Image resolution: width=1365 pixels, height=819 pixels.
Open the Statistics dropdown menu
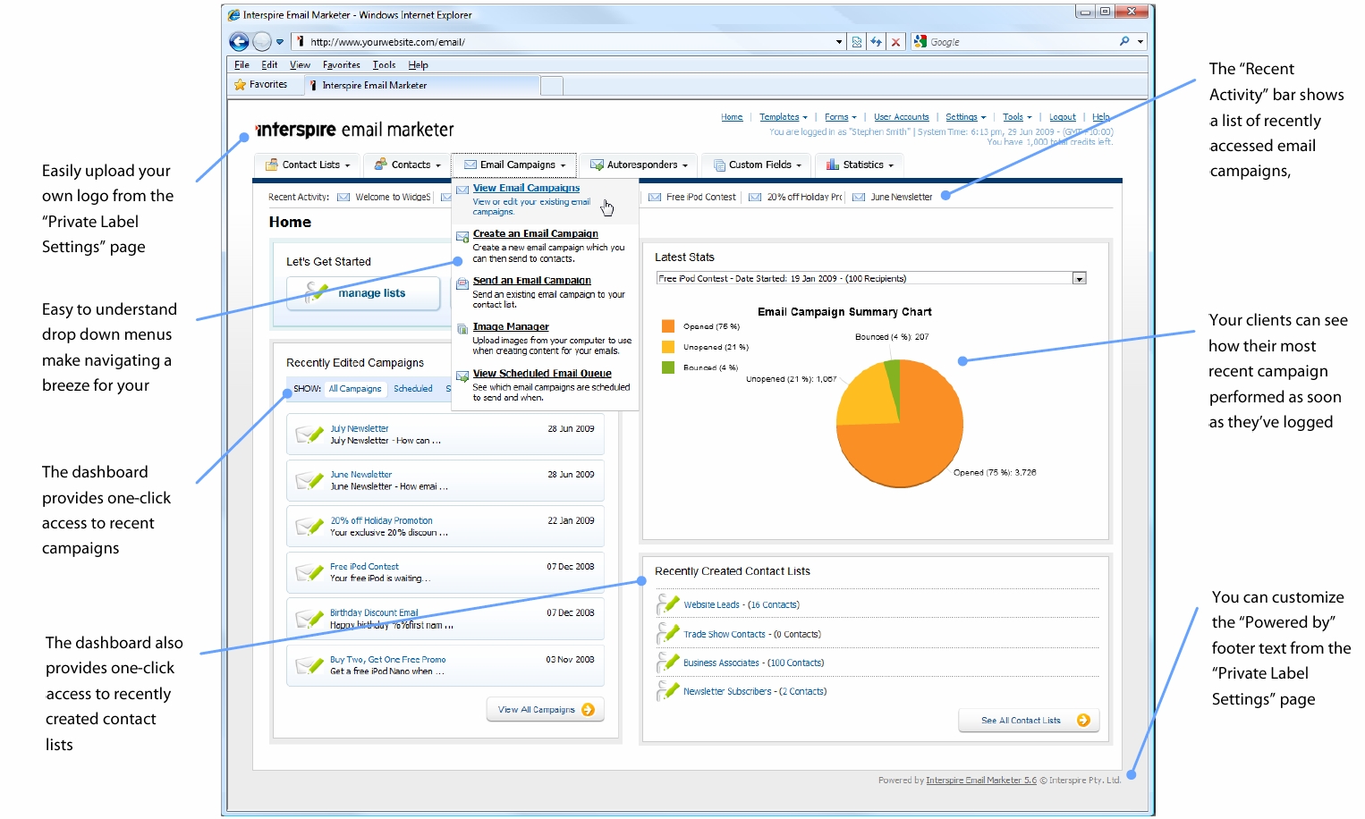point(860,165)
